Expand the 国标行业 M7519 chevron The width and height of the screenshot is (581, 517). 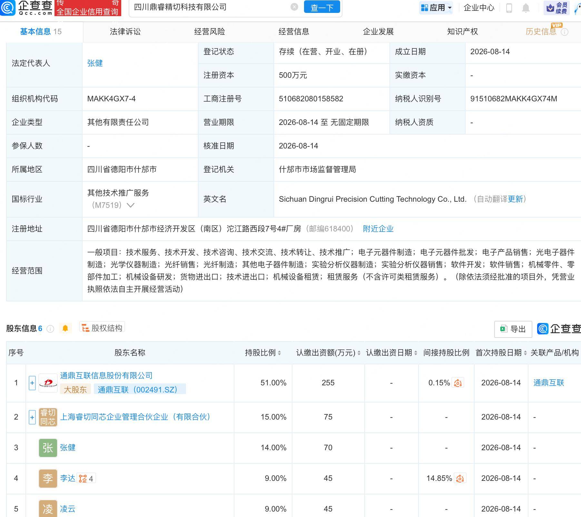coord(130,205)
